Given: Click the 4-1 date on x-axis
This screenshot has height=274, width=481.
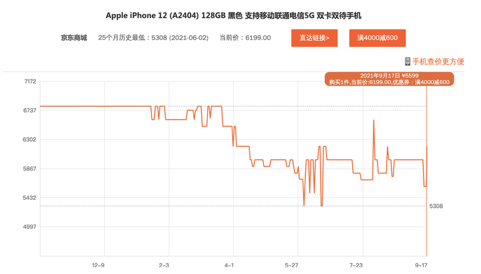Looking at the screenshot, I should click(229, 265).
